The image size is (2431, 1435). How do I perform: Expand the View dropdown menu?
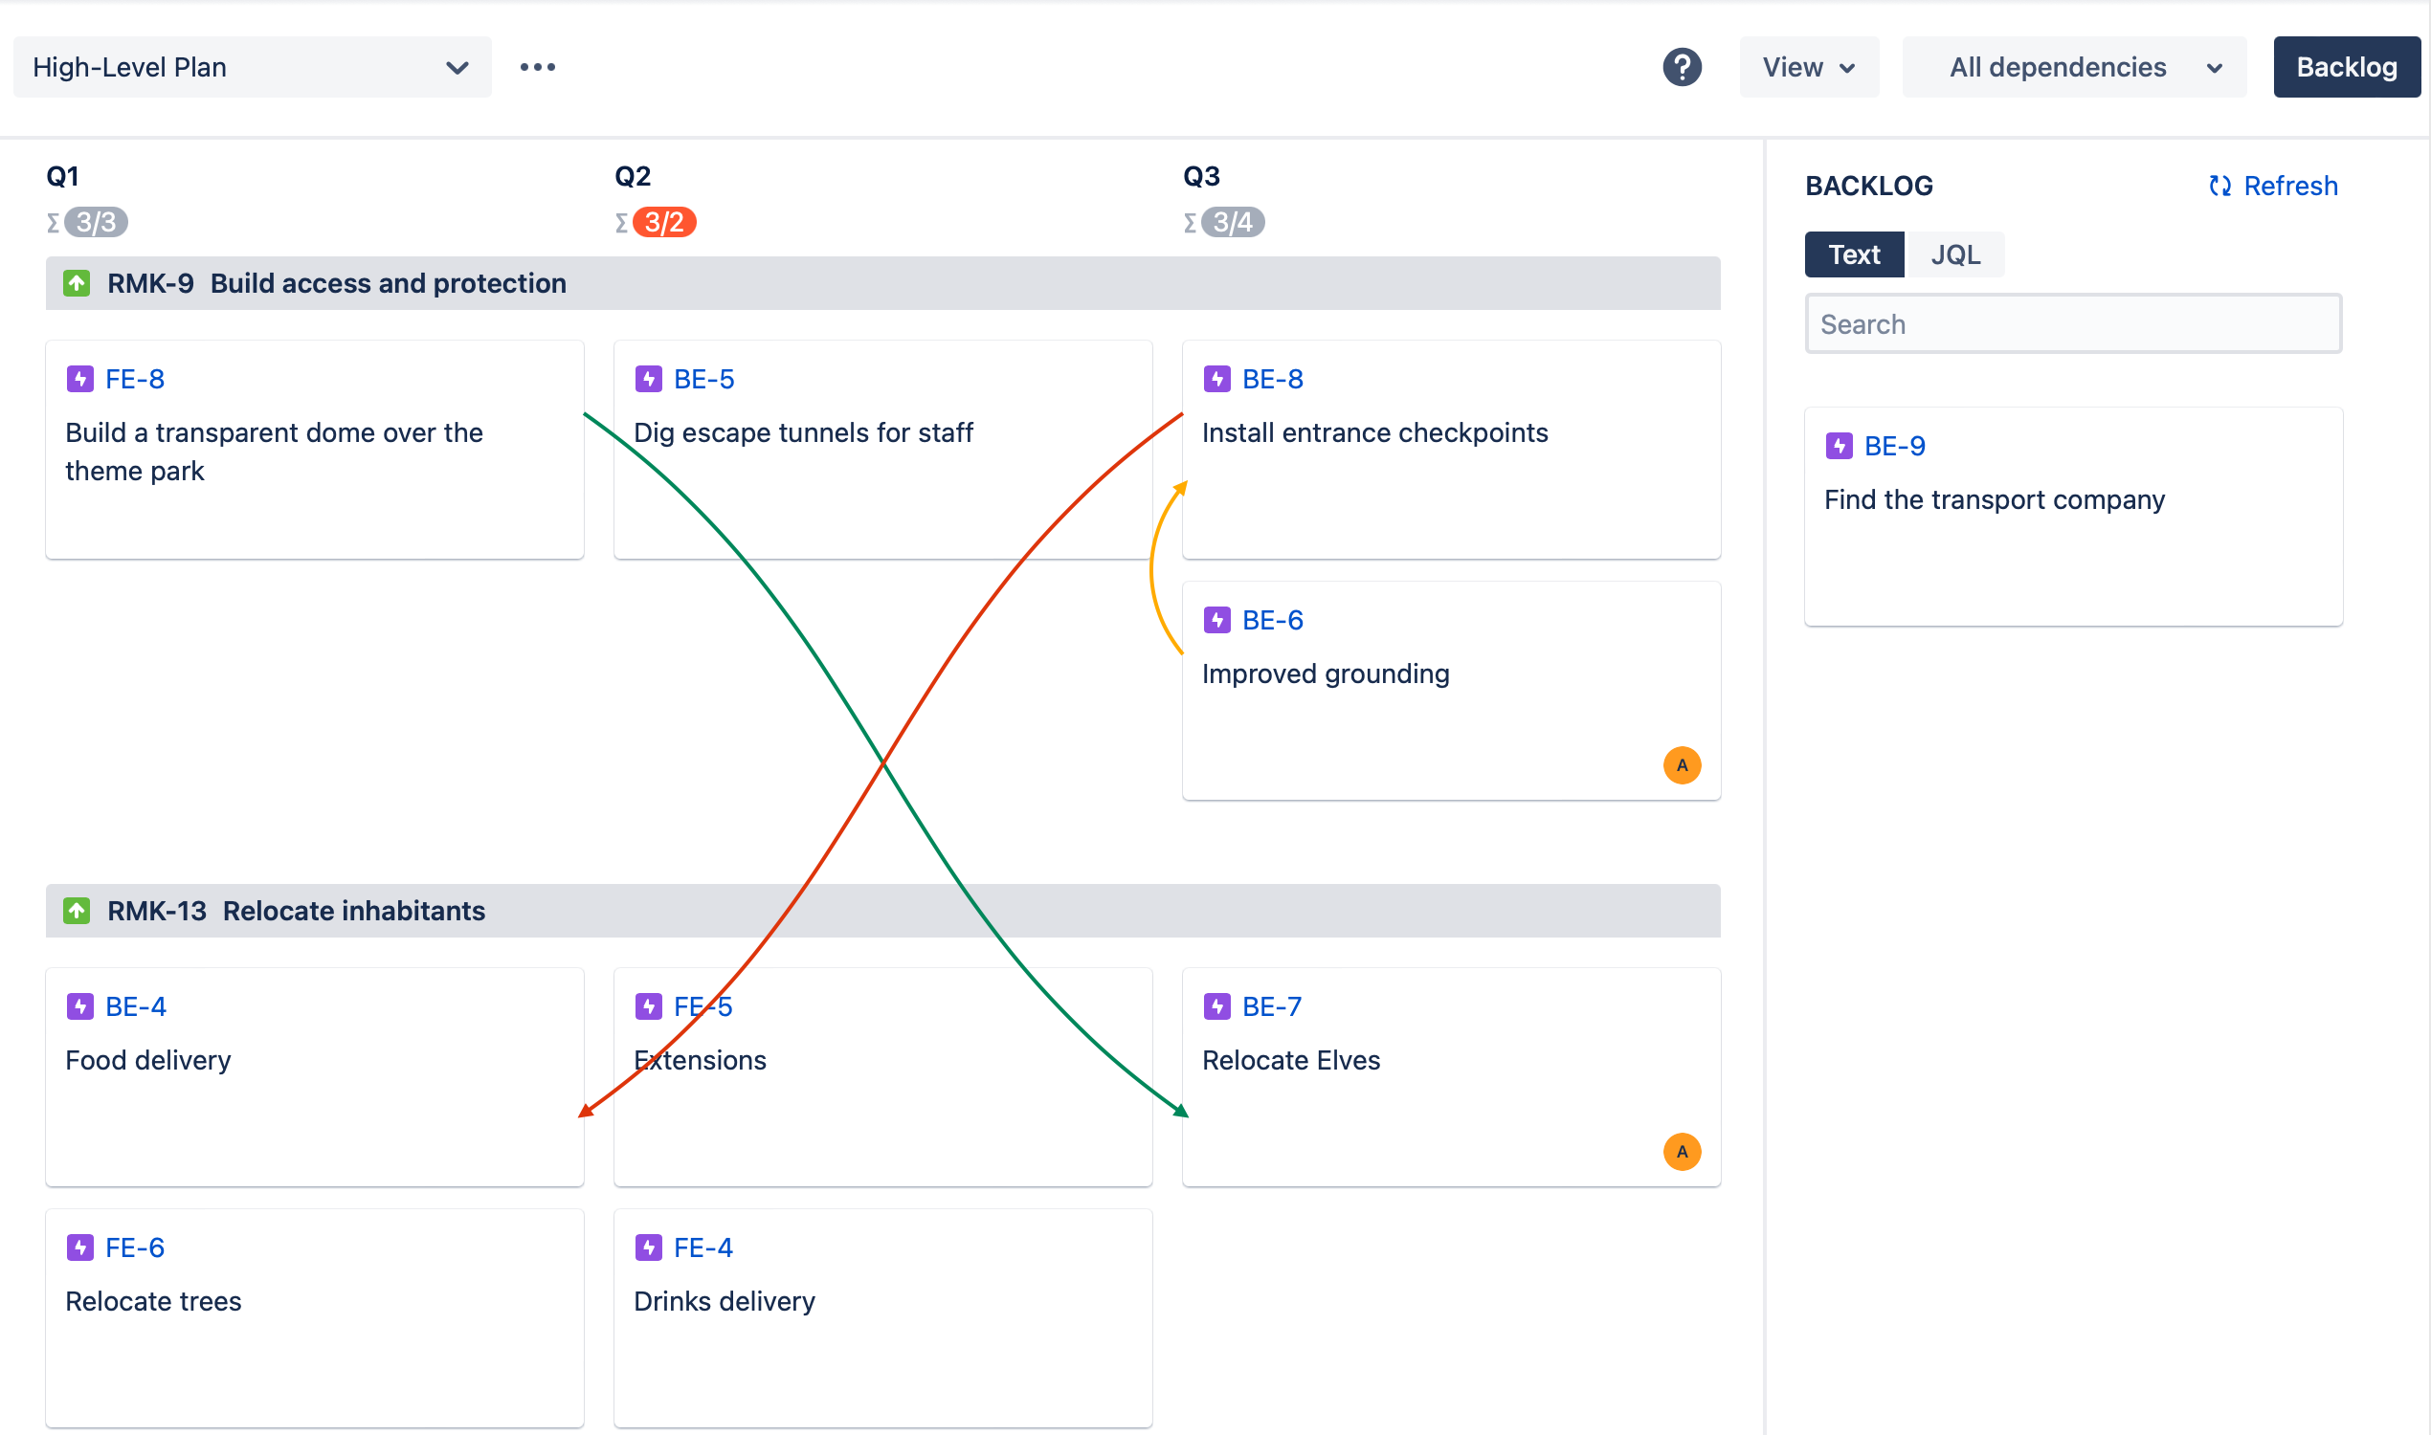pos(1808,67)
